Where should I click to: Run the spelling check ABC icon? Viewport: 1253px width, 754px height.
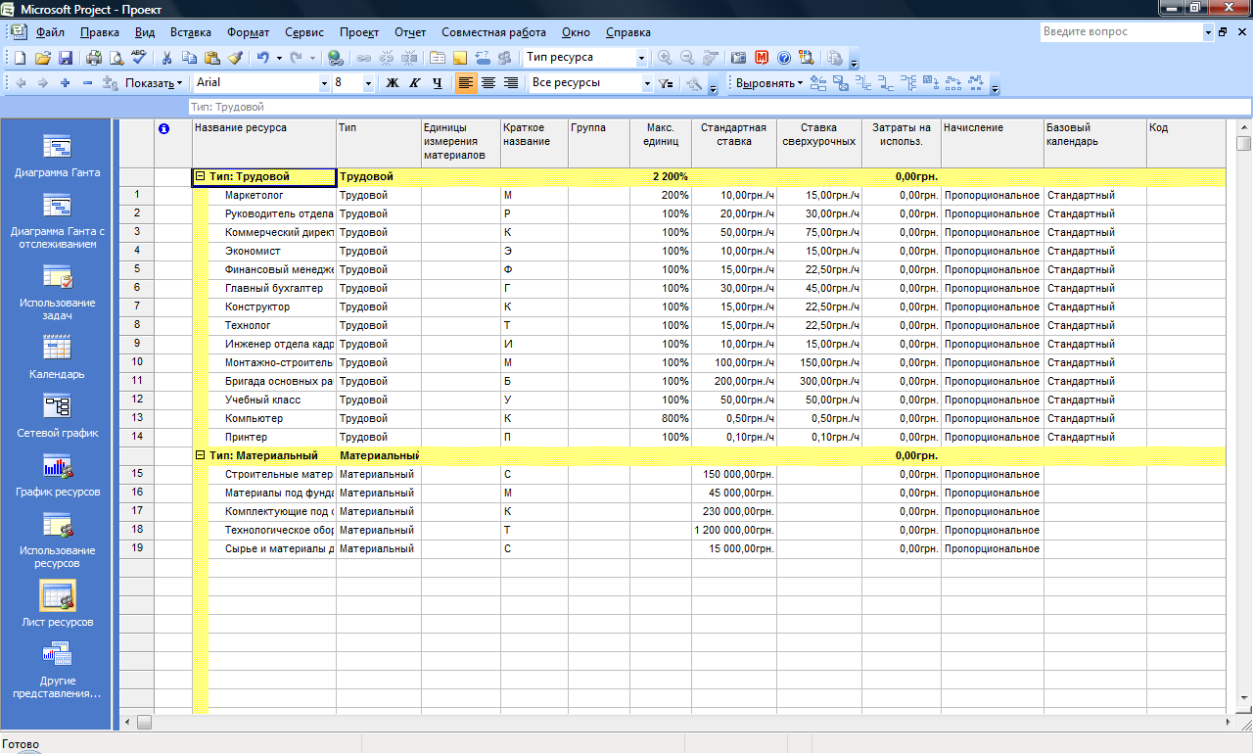pos(139,58)
